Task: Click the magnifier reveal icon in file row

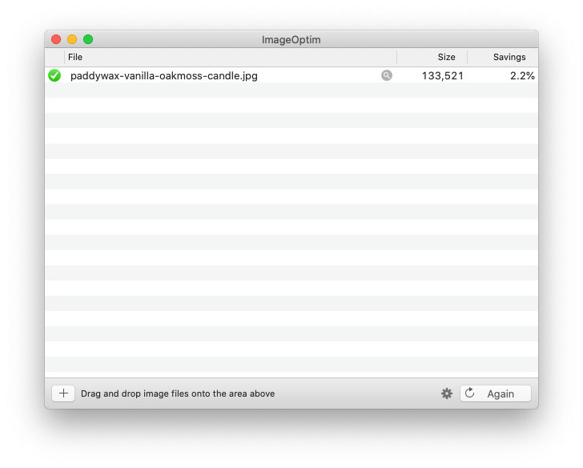Action: [x=386, y=75]
